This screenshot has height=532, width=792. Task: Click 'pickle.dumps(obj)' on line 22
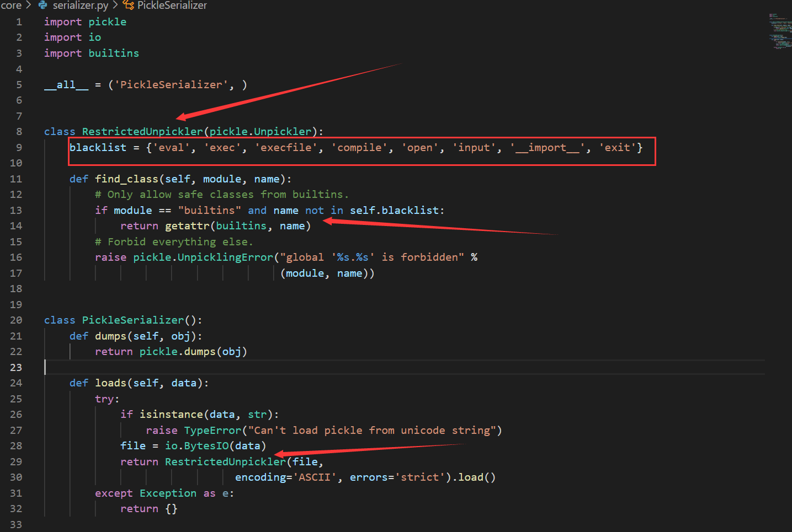click(193, 352)
